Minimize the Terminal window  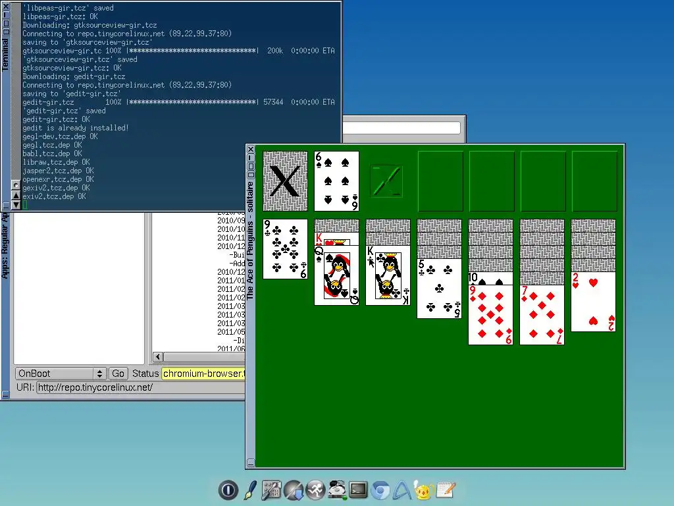[x=5, y=14]
